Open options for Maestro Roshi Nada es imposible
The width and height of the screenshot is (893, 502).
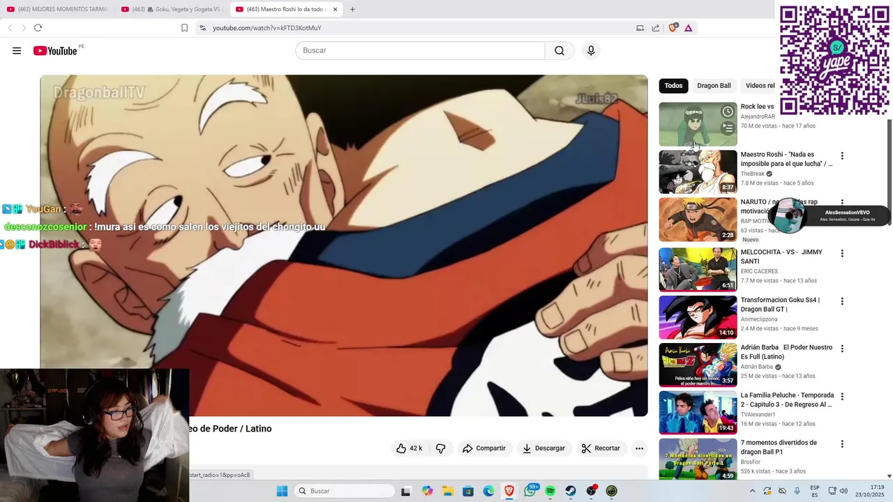(842, 156)
